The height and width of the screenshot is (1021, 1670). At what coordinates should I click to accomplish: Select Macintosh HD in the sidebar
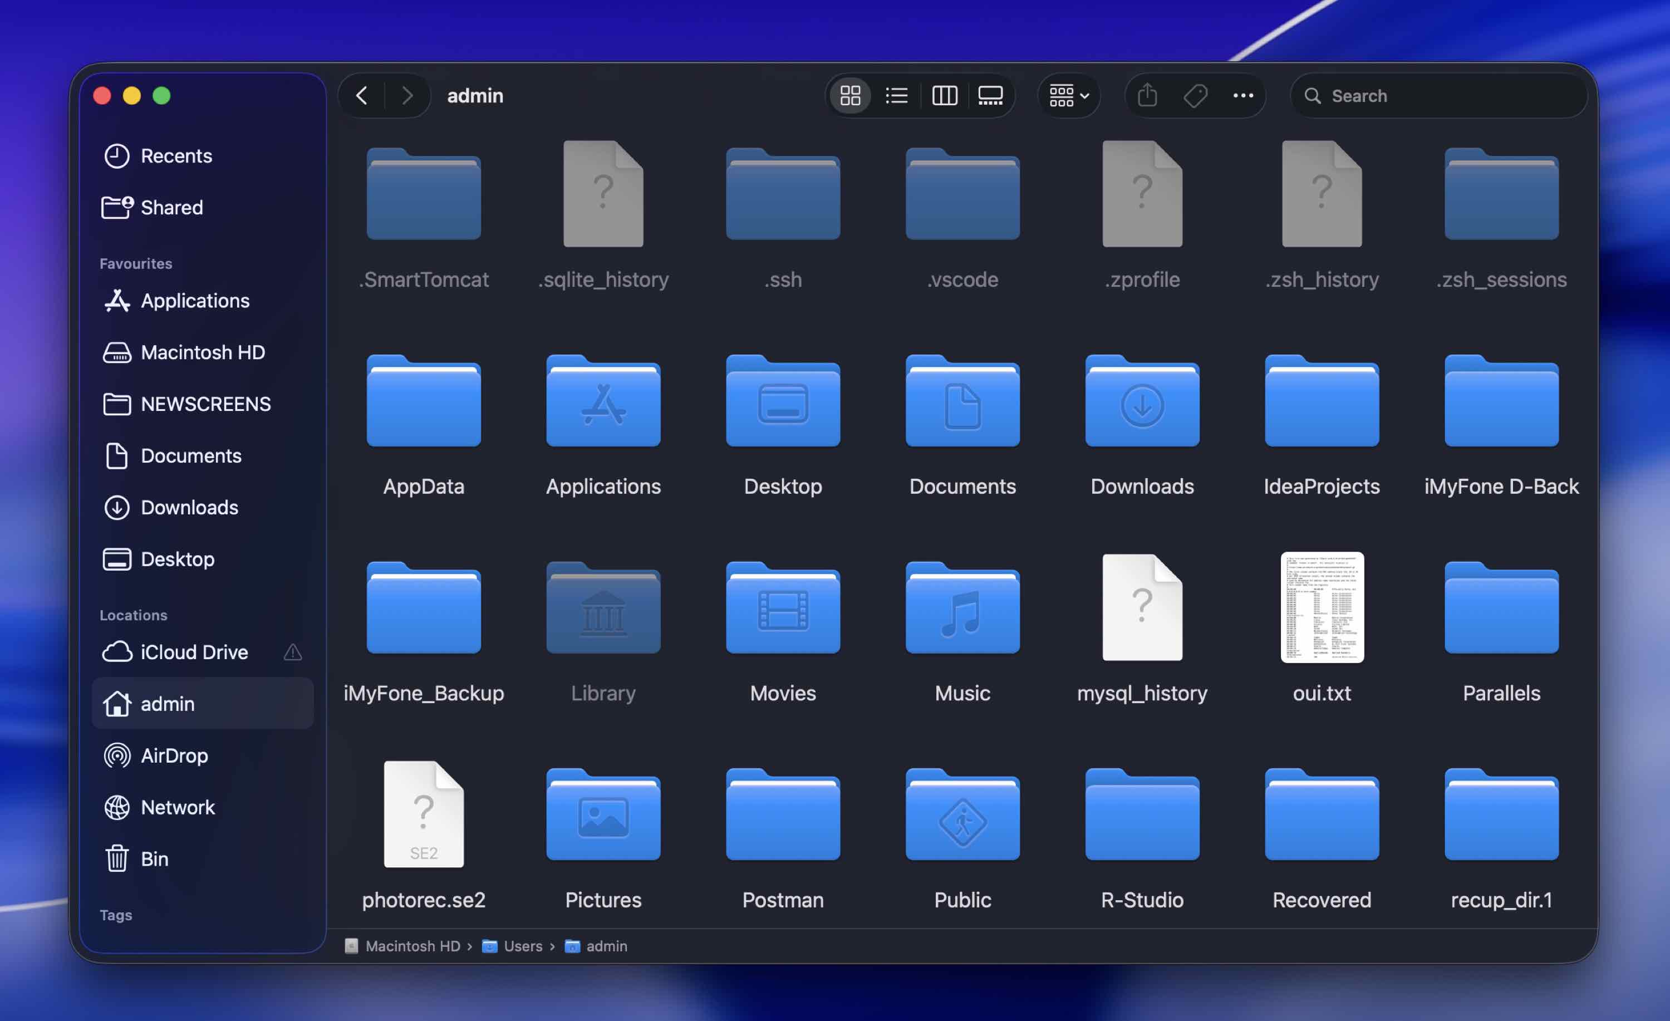202,352
